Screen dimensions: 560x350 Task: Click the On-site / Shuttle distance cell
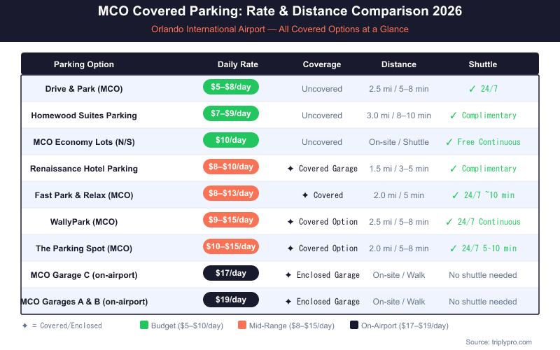coord(398,142)
